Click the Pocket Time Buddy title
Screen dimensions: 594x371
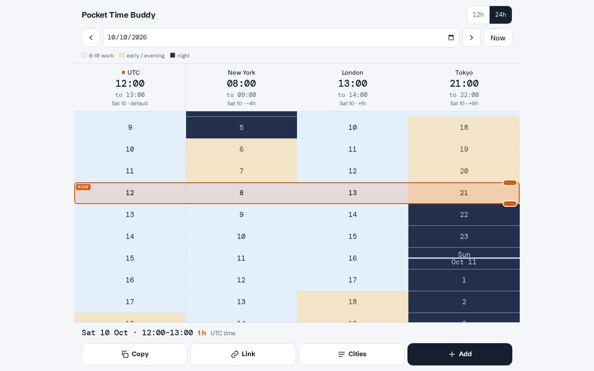tap(119, 15)
